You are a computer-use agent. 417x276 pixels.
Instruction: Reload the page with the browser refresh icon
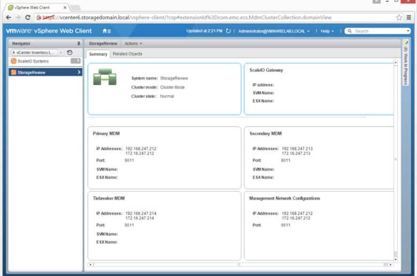click(x=28, y=18)
